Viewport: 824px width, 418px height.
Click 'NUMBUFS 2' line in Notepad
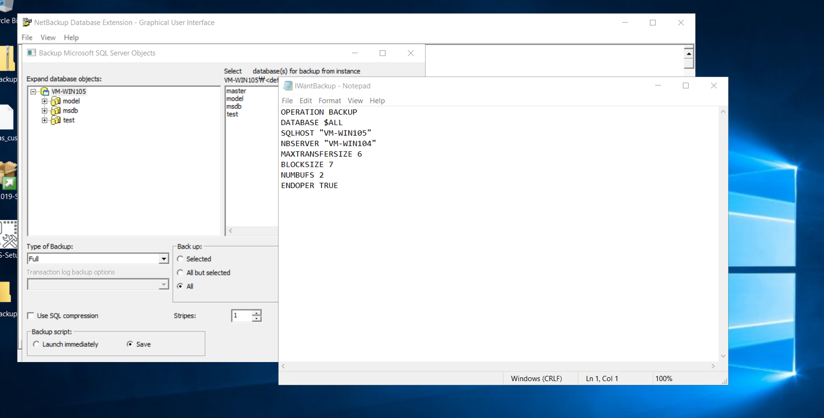tap(302, 175)
